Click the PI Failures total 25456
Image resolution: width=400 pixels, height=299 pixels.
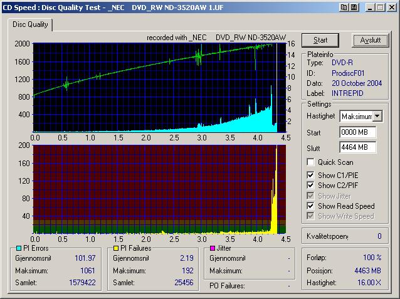184,283
